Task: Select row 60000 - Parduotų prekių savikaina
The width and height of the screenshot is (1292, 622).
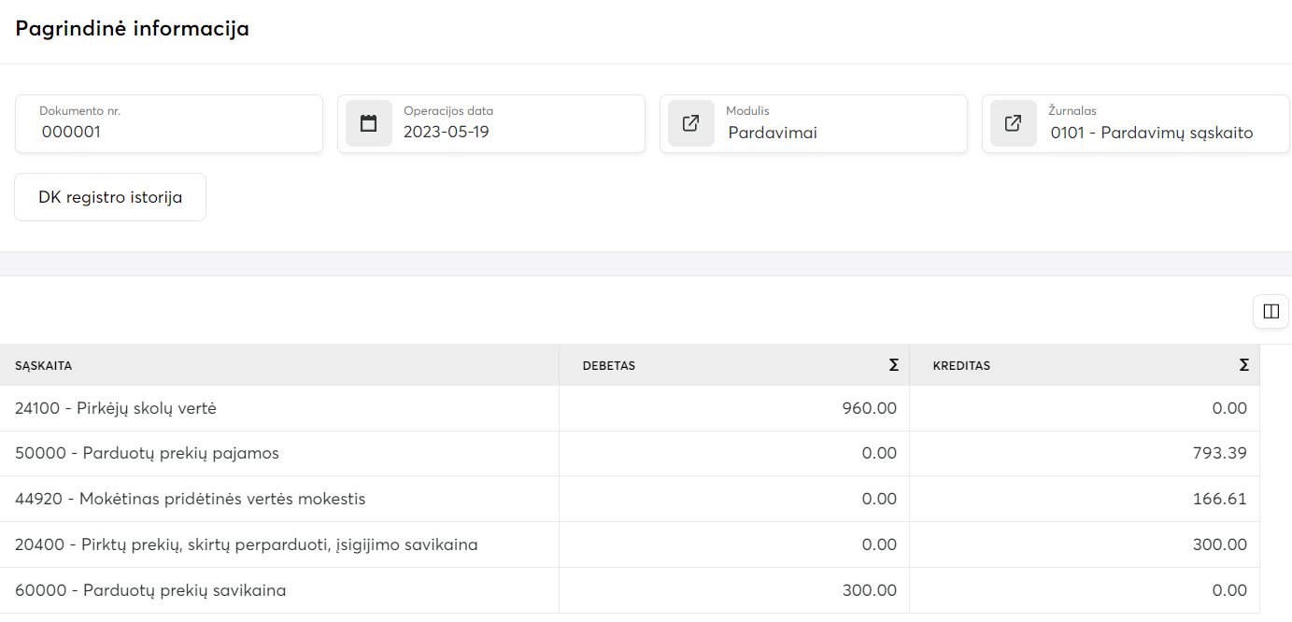Action: coord(150,590)
